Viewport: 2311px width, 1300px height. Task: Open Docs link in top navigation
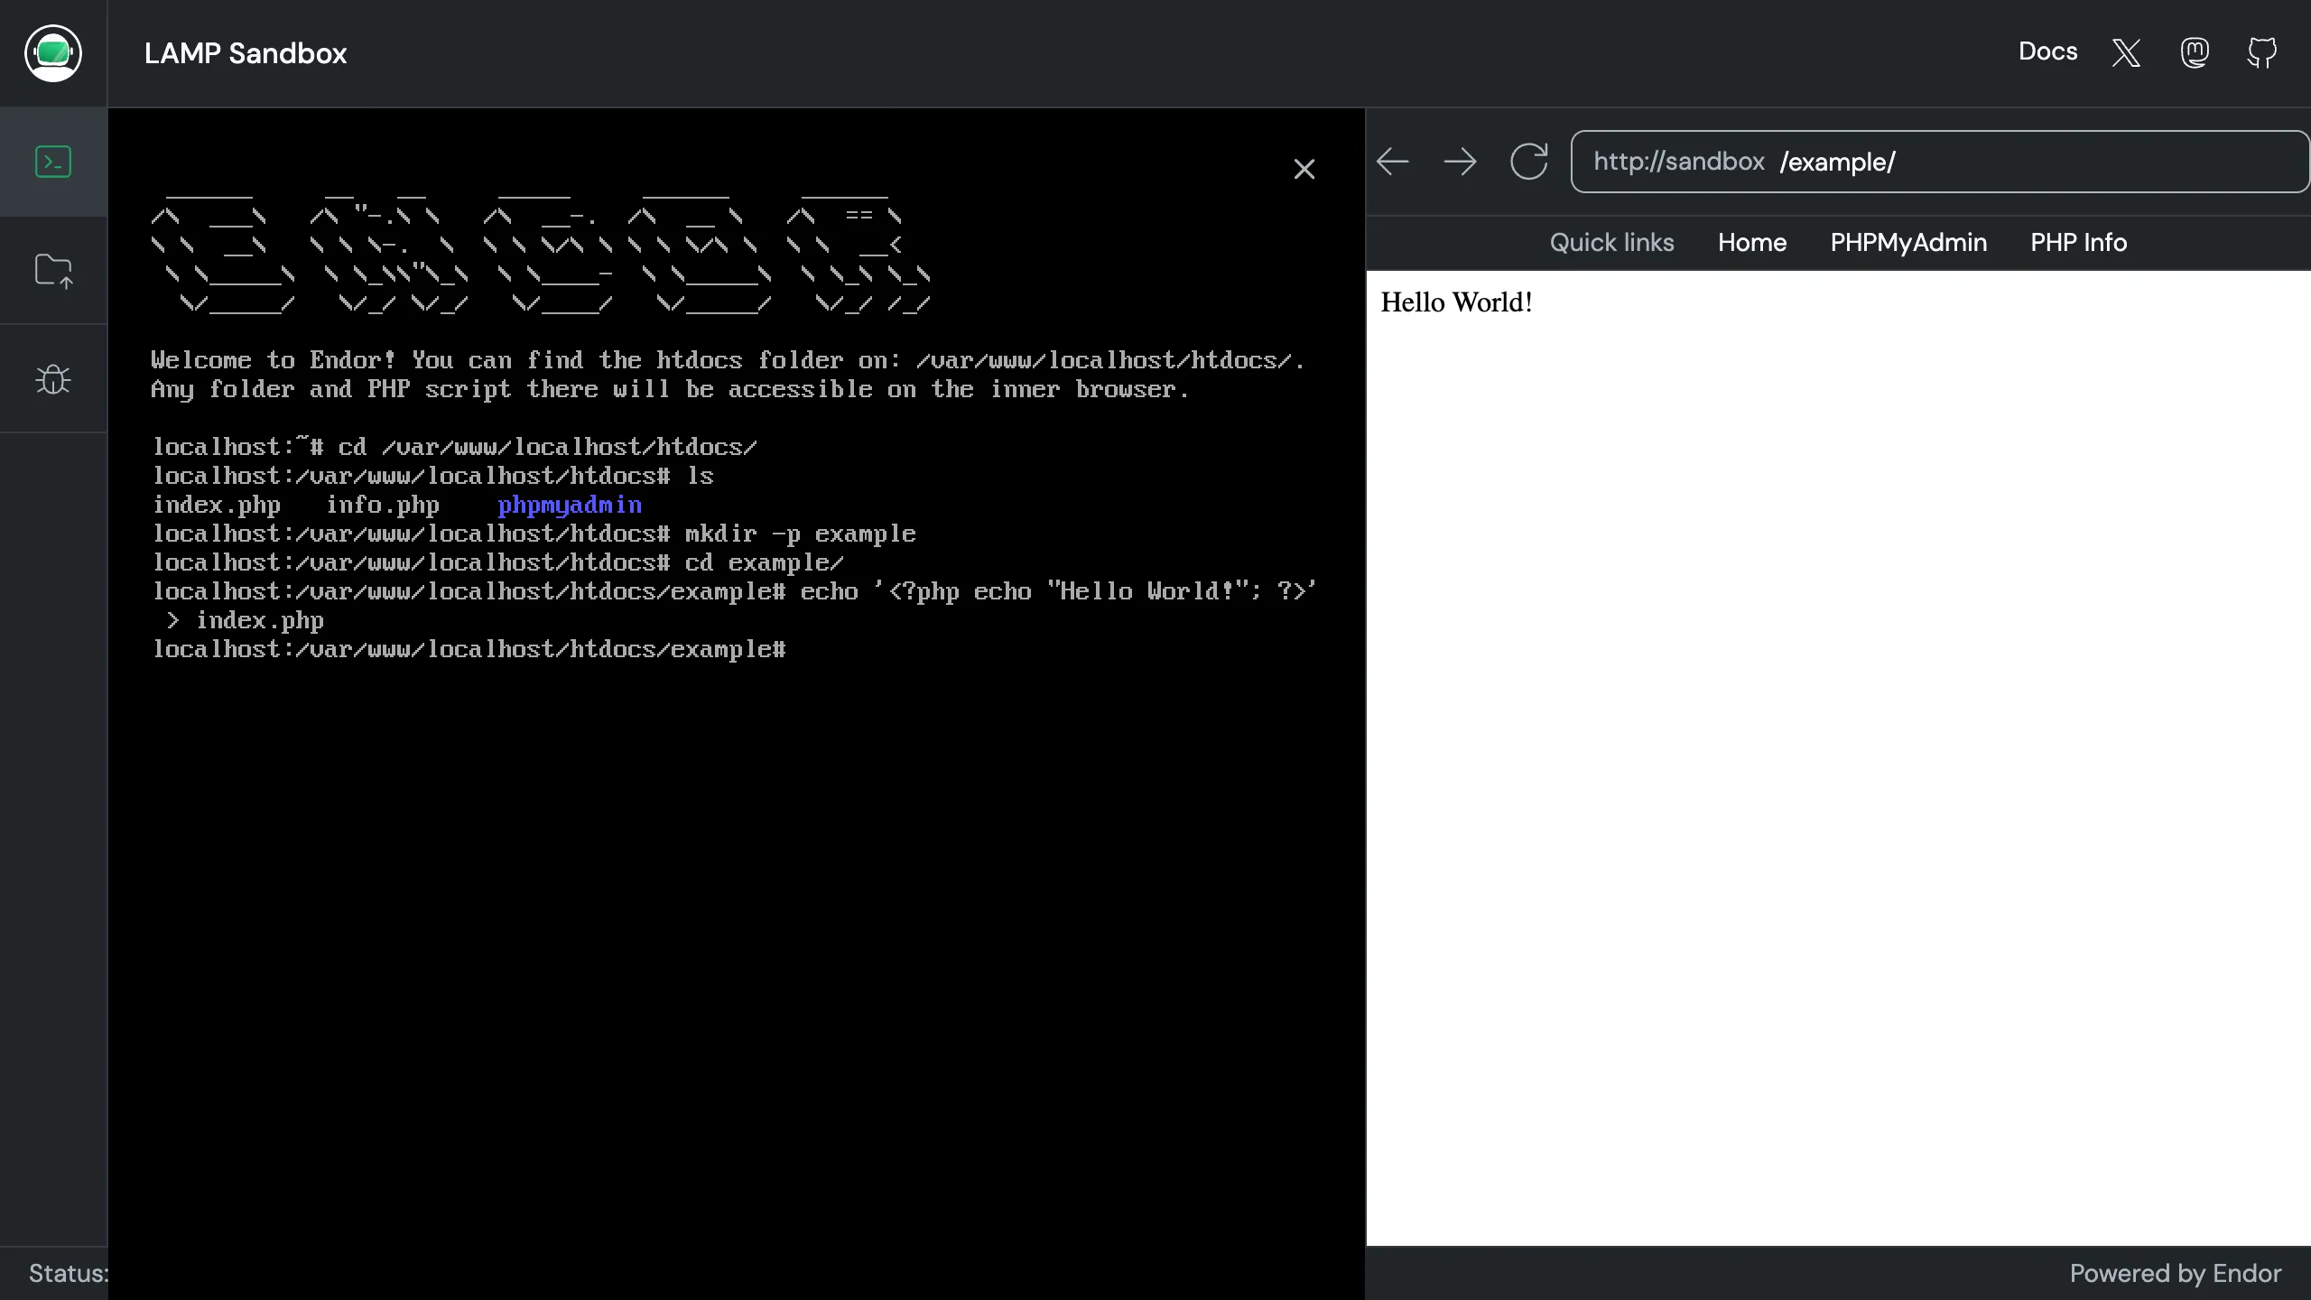coord(2047,51)
